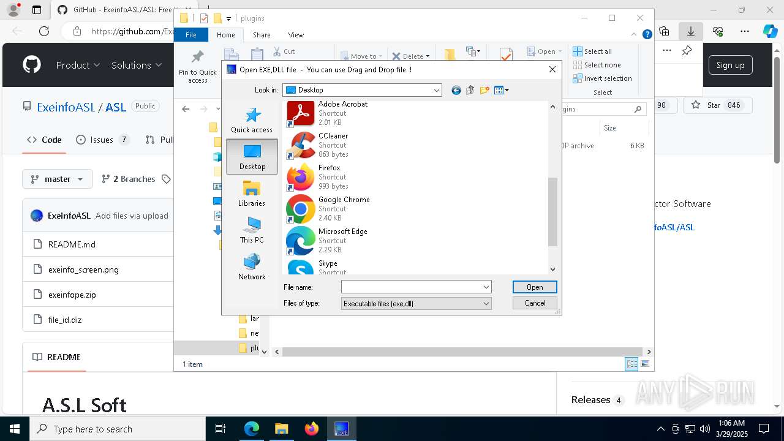
Task: Click ExeinfoASL owner link on GitHub
Action: (66, 107)
